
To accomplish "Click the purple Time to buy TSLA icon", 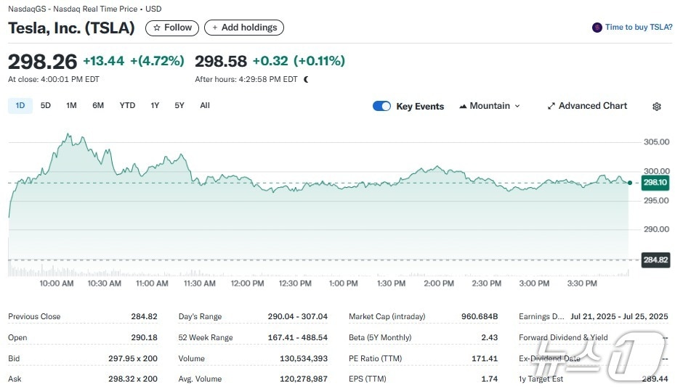I will [597, 28].
